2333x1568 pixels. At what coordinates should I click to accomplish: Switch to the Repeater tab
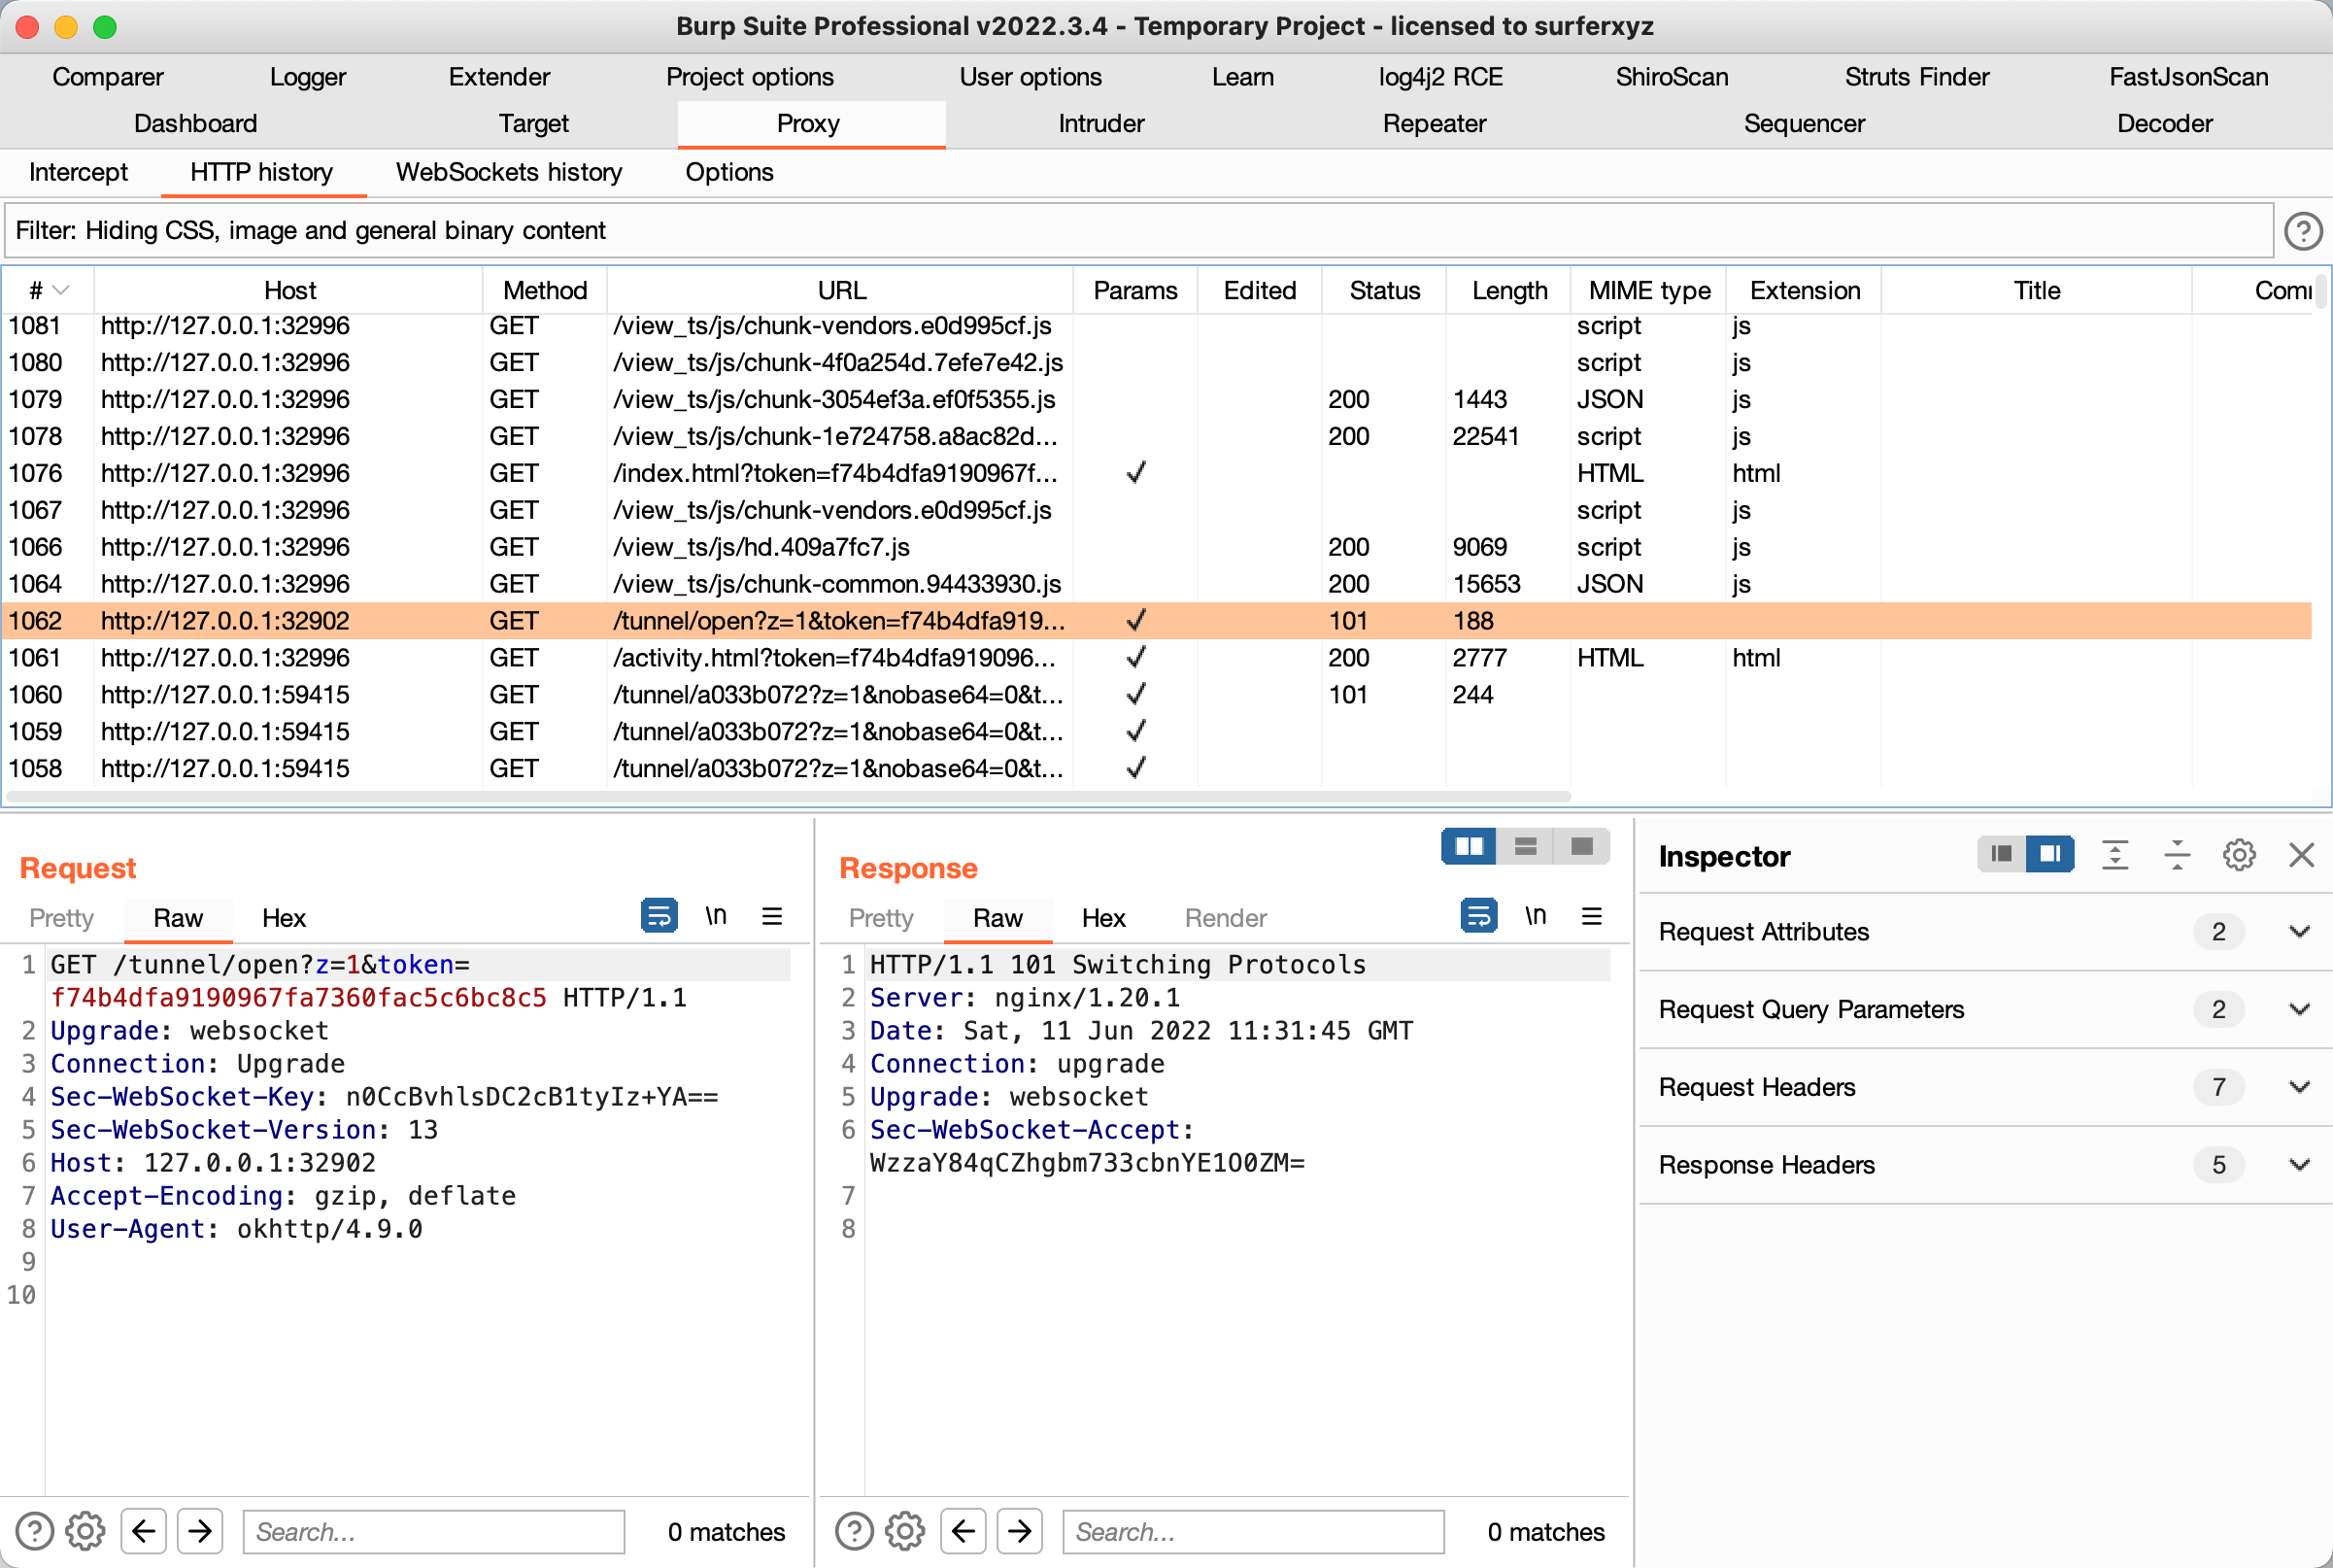[1434, 124]
